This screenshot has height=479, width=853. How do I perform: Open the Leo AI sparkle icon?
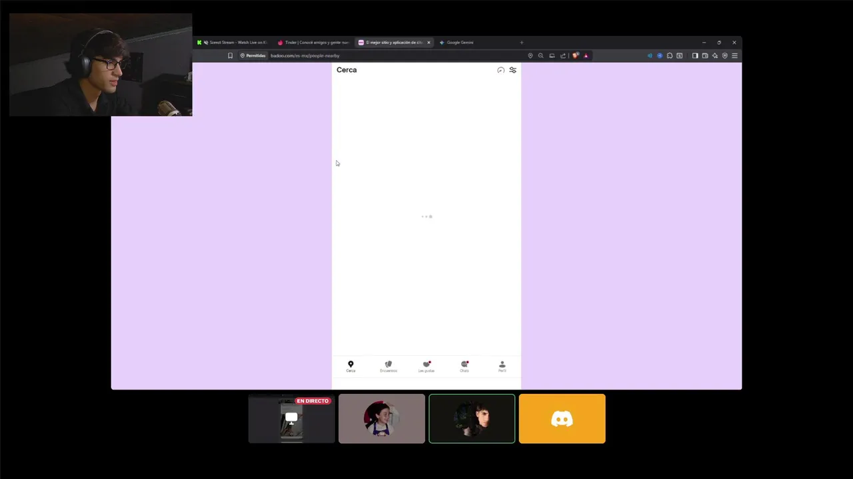pos(715,56)
